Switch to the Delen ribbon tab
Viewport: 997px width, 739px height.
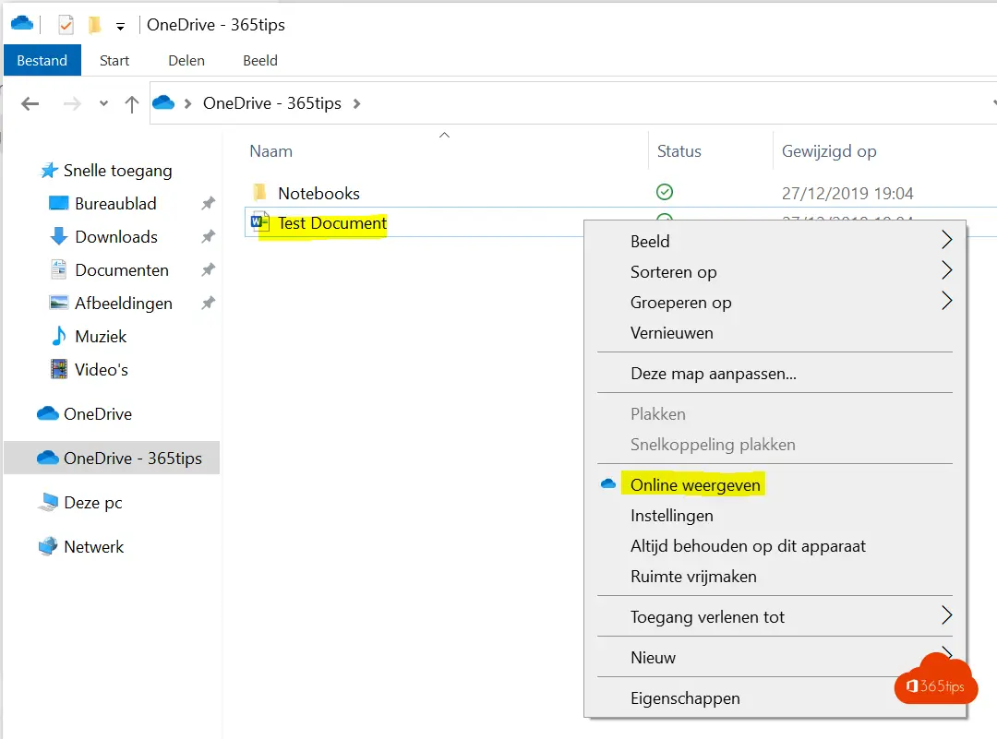coord(186,60)
